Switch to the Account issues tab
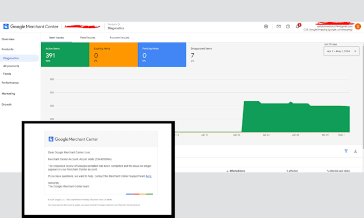This screenshot has height=218, width=364. pos(119,37)
